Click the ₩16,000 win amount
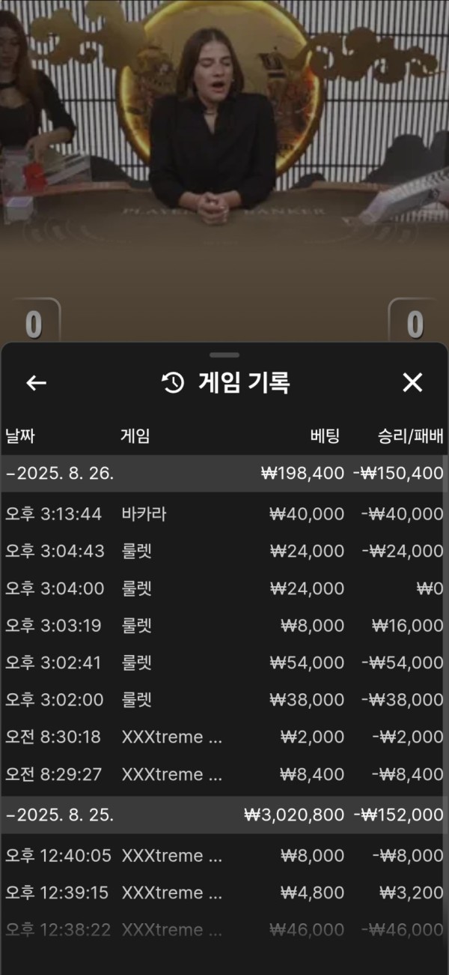449x975 pixels. pos(407,626)
